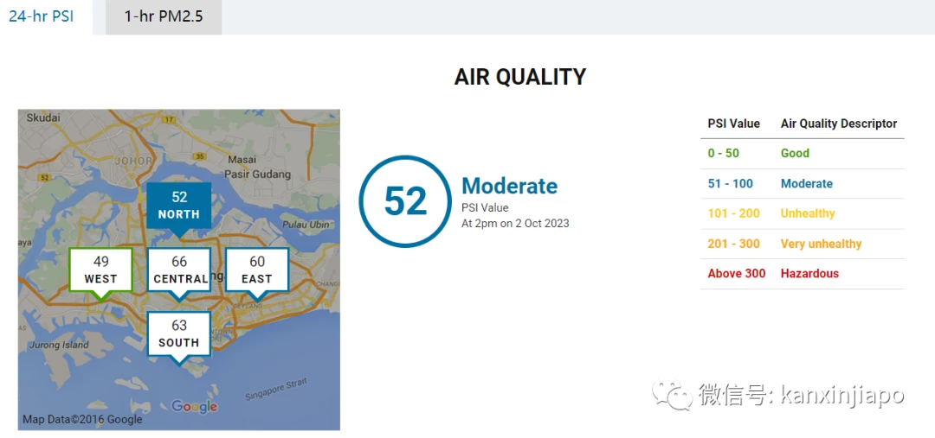Click the Good 0 - 50 legend row
This screenshot has width=935, height=438.
[x=802, y=154]
